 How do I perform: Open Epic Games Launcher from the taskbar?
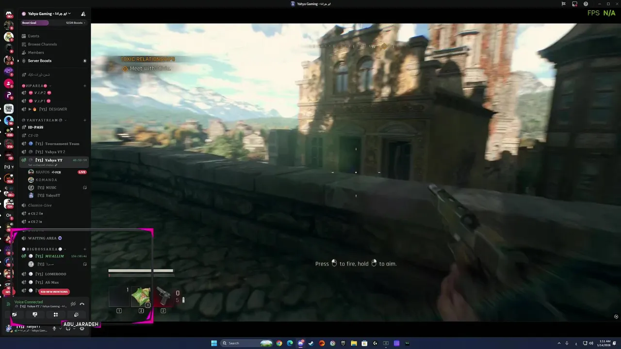point(343,343)
